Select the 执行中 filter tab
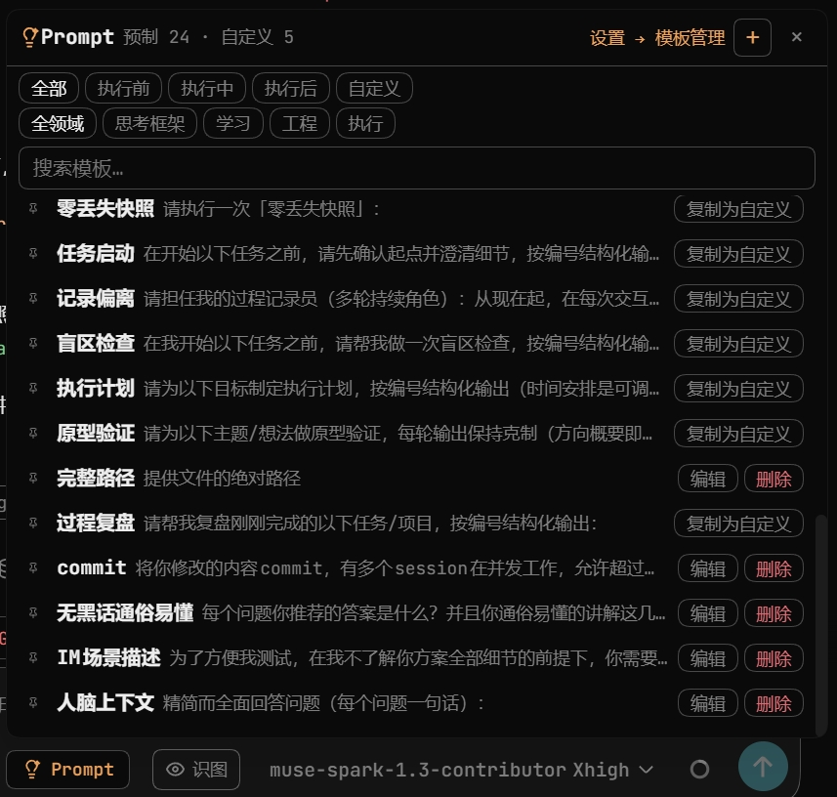 pos(207,88)
